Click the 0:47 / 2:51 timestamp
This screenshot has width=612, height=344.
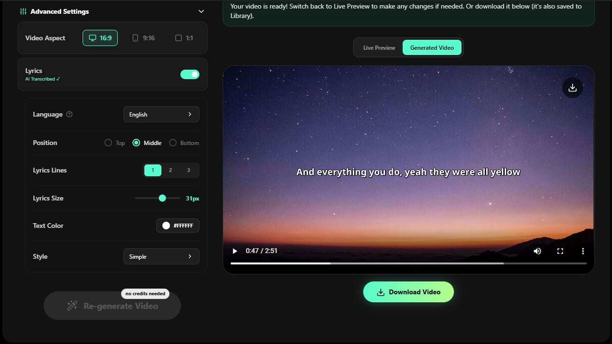tap(261, 251)
